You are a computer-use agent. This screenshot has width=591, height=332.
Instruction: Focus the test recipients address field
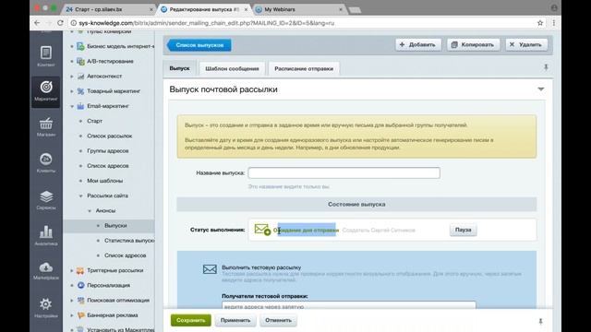(x=349, y=305)
